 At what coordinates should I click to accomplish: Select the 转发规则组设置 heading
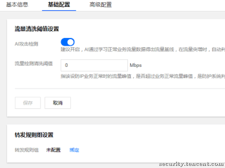pyautogui.click(x=34, y=135)
